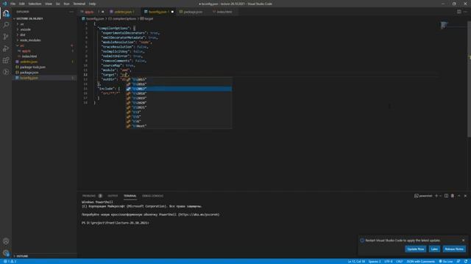Open the Run menu
This screenshot has width=471, height=264.
[67, 4]
